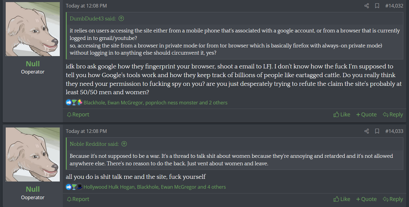Jump to DumbDude43's quoted post arrow
Screen dimensions: 409x207
click(x=121, y=19)
